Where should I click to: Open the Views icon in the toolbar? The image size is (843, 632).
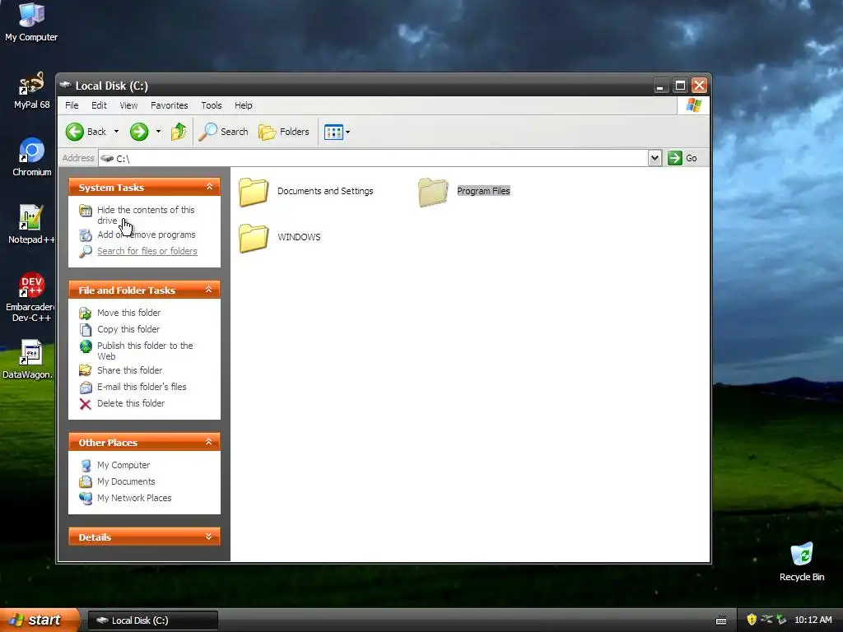coord(333,132)
